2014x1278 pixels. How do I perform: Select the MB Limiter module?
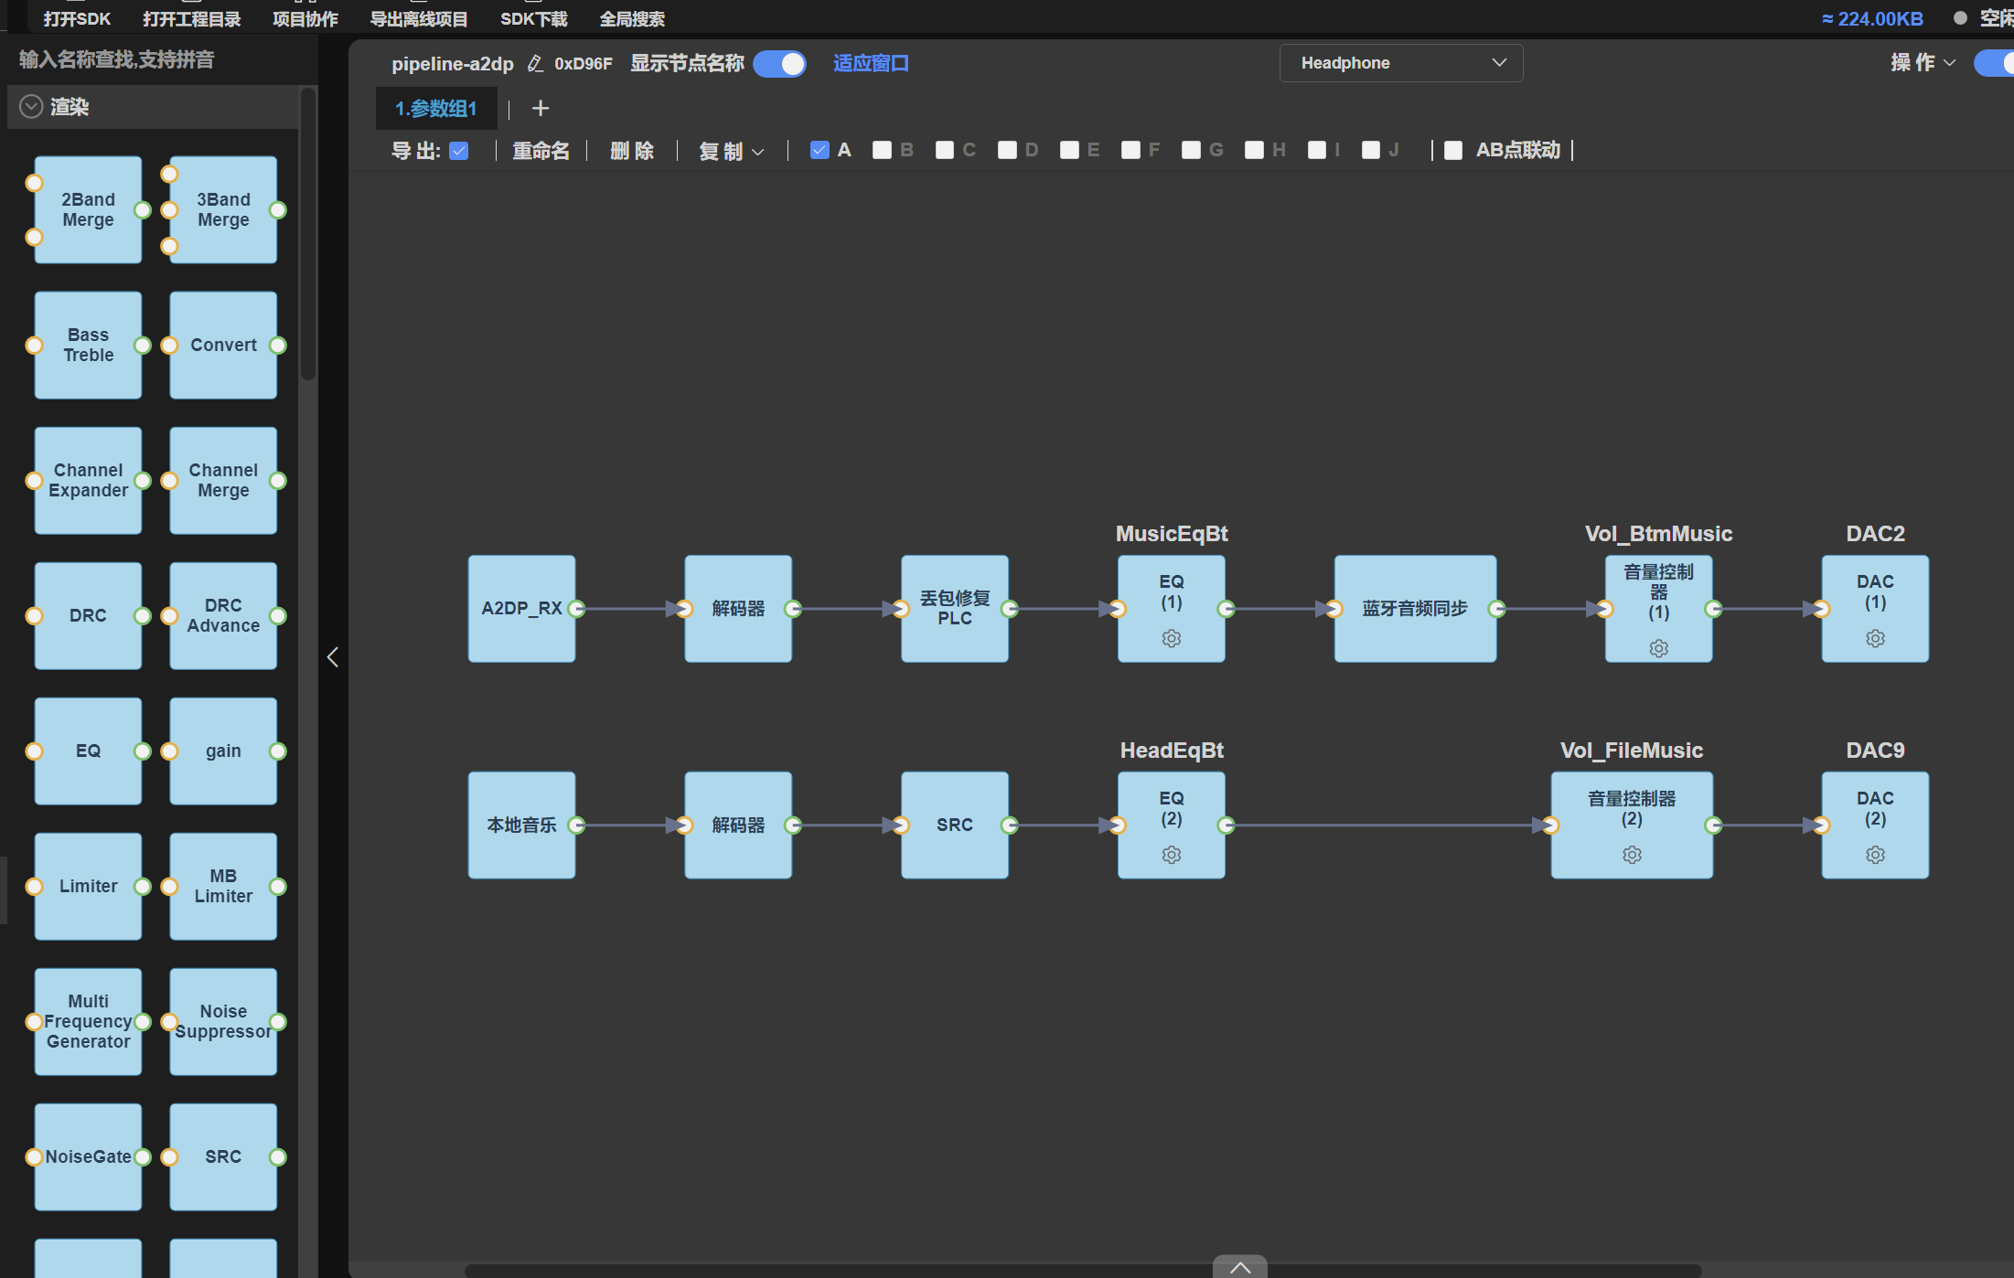pos(223,887)
